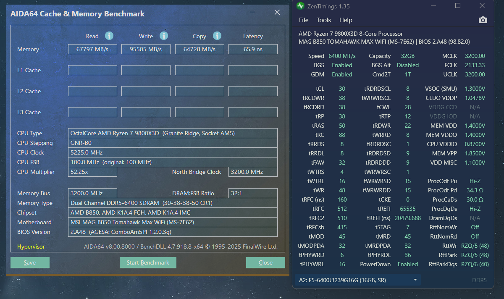Click the tREFI value 65535
Viewport: 504px width, 299px height.
click(x=407, y=209)
